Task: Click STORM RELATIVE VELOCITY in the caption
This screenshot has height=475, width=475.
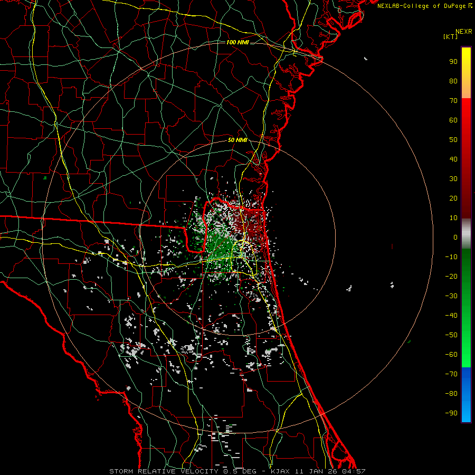Action: pyautogui.click(x=164, y=471)
